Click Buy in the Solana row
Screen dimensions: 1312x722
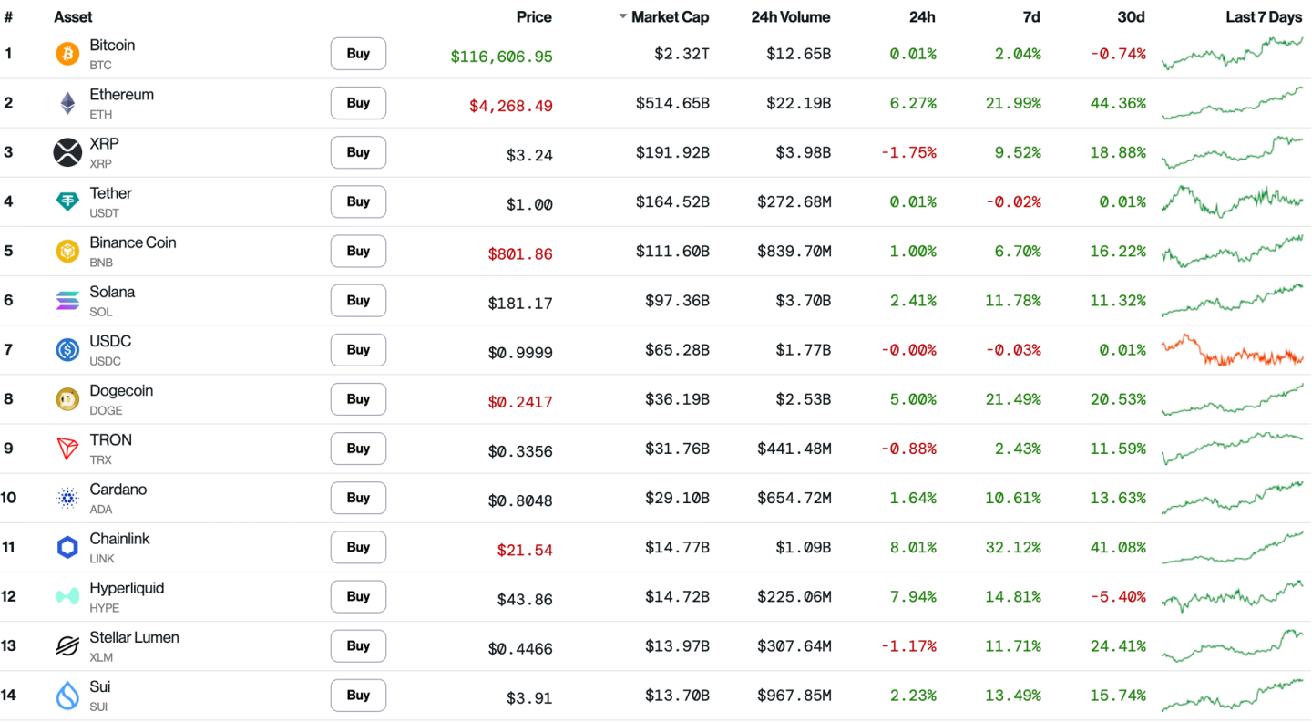358,300
